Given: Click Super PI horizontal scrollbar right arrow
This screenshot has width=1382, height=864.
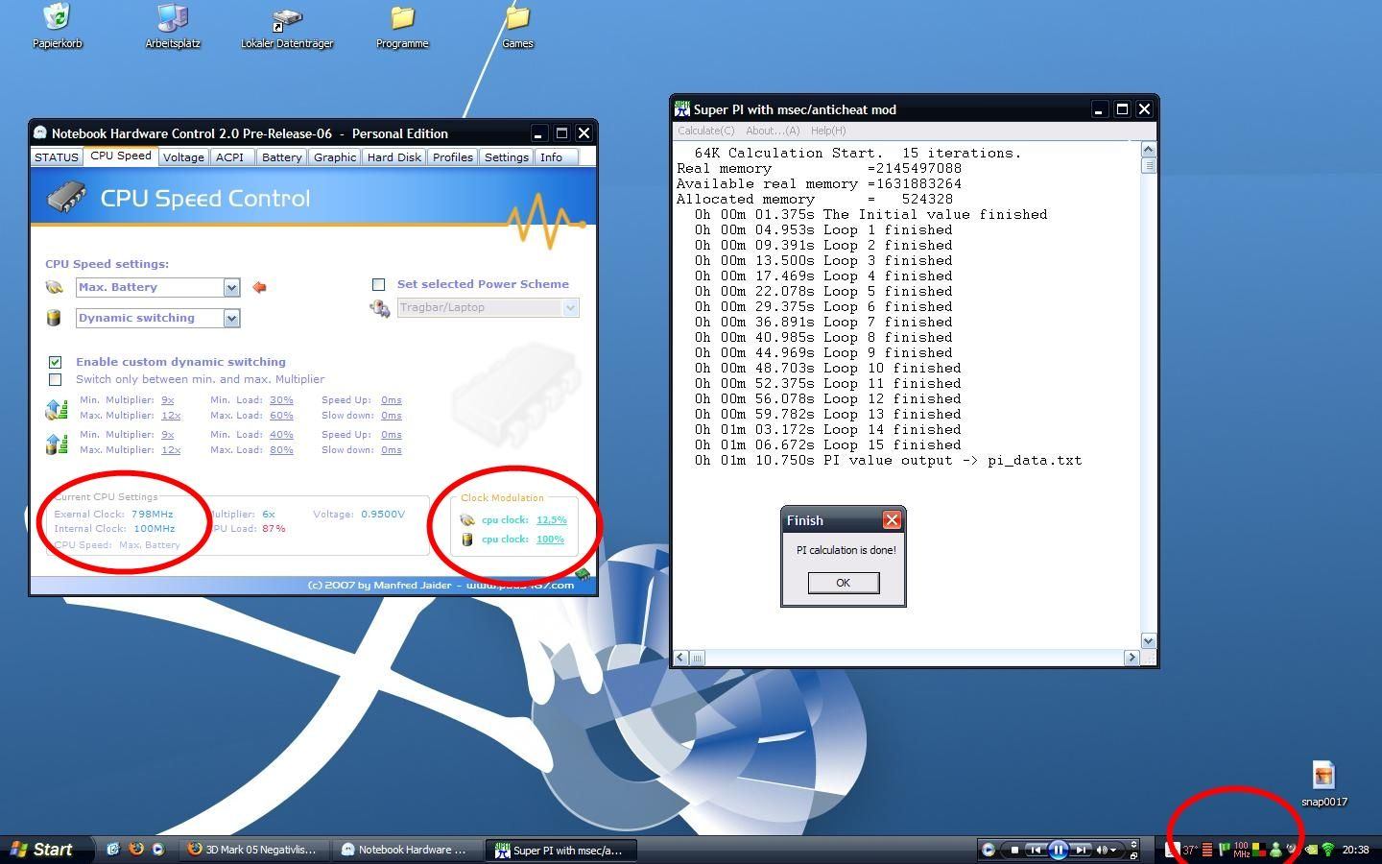Looking at the screenshot, I should tap(1132, 658).
